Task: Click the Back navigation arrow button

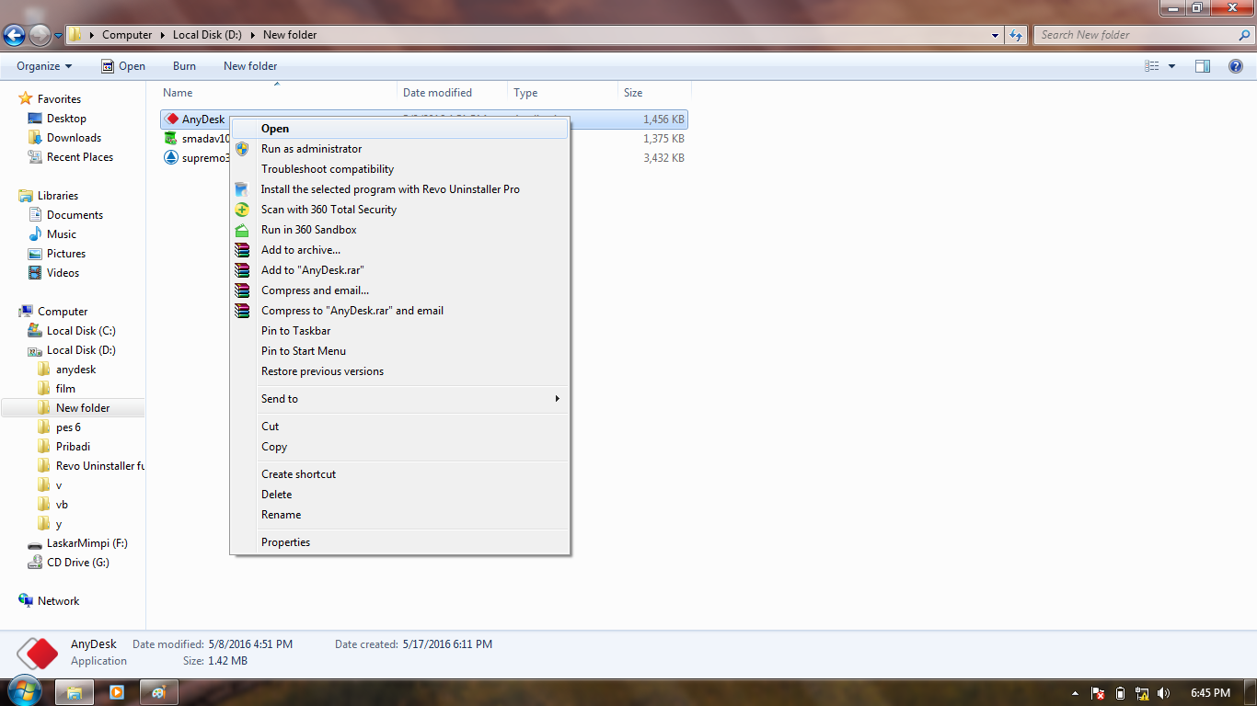Action: 14,35
